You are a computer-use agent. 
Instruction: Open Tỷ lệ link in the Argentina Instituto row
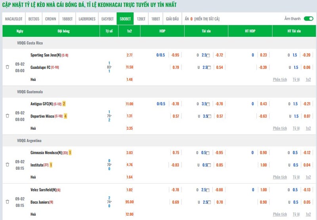pyautogui.click(x=296, y=177)
